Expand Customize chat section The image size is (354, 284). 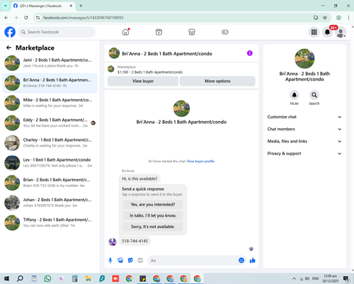pos(304,117)
